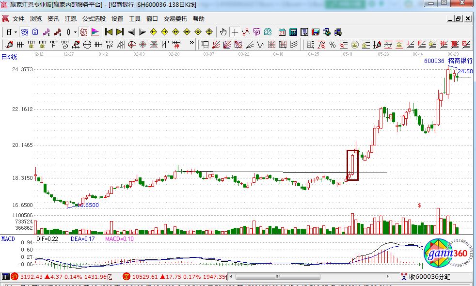Click the red floppy disk save icon

[x=316, y=32]
